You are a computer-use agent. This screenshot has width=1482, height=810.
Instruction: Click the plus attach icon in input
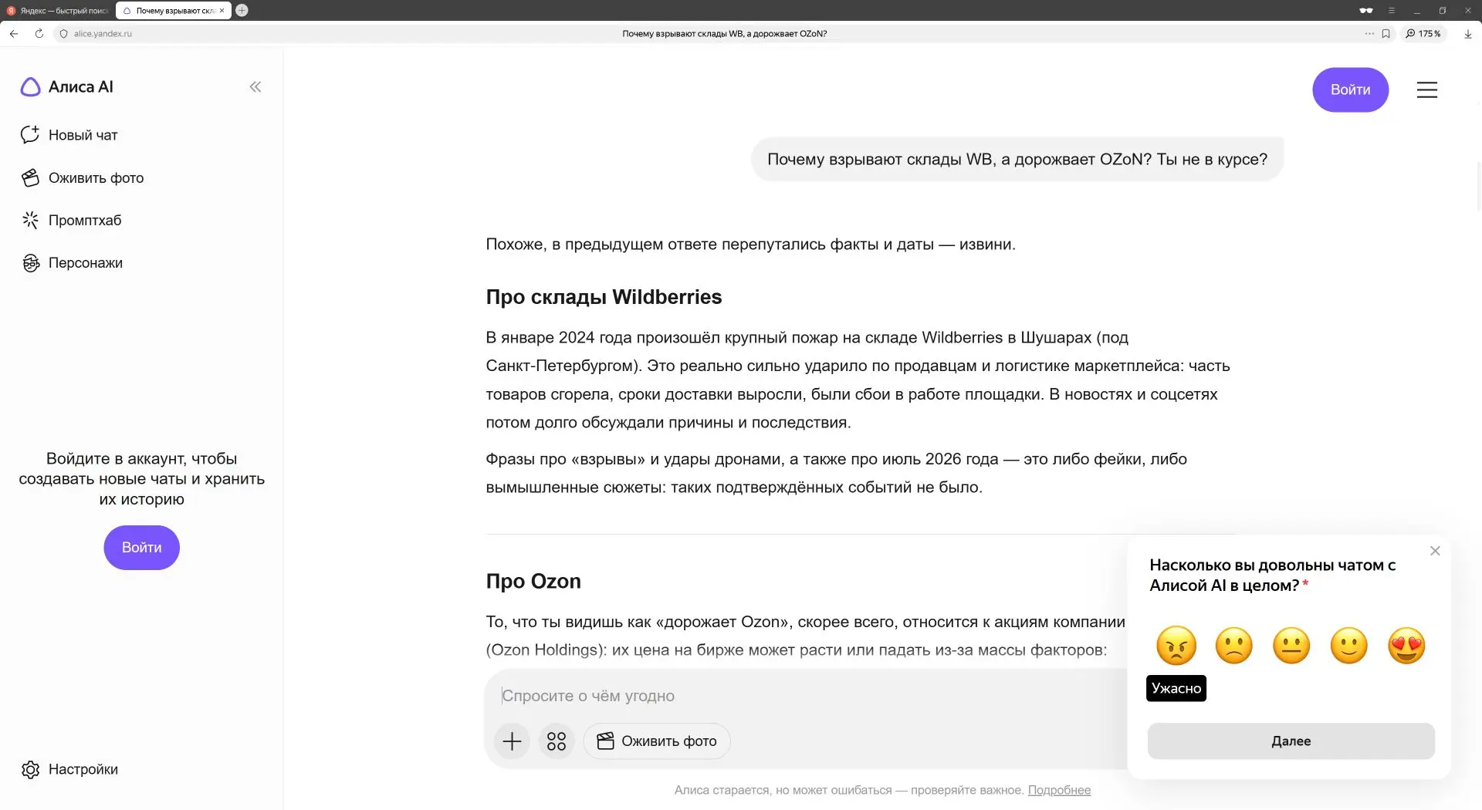(512, 741)
